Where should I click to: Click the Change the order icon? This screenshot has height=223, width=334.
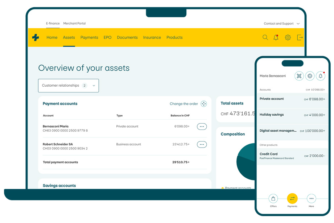(x=204, y=104)
